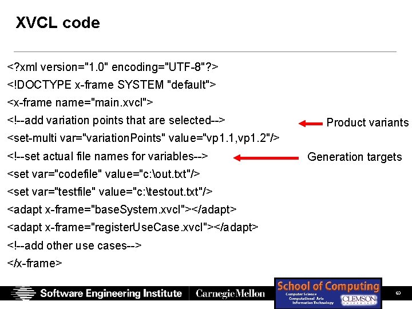
Task: Select the xml version="1.0" encoding line
Action: pyautogui.click(x=113, y=67)
